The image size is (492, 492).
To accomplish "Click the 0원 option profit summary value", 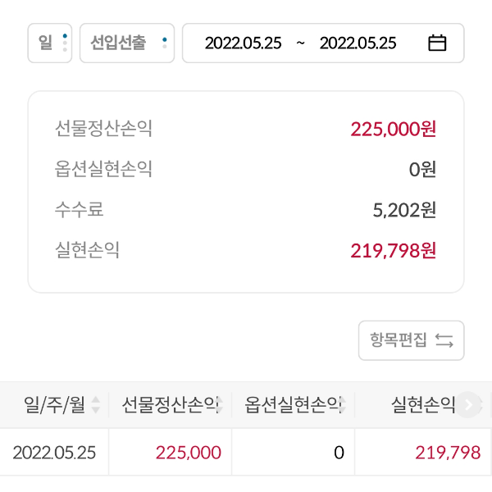I will pos(422,170).
